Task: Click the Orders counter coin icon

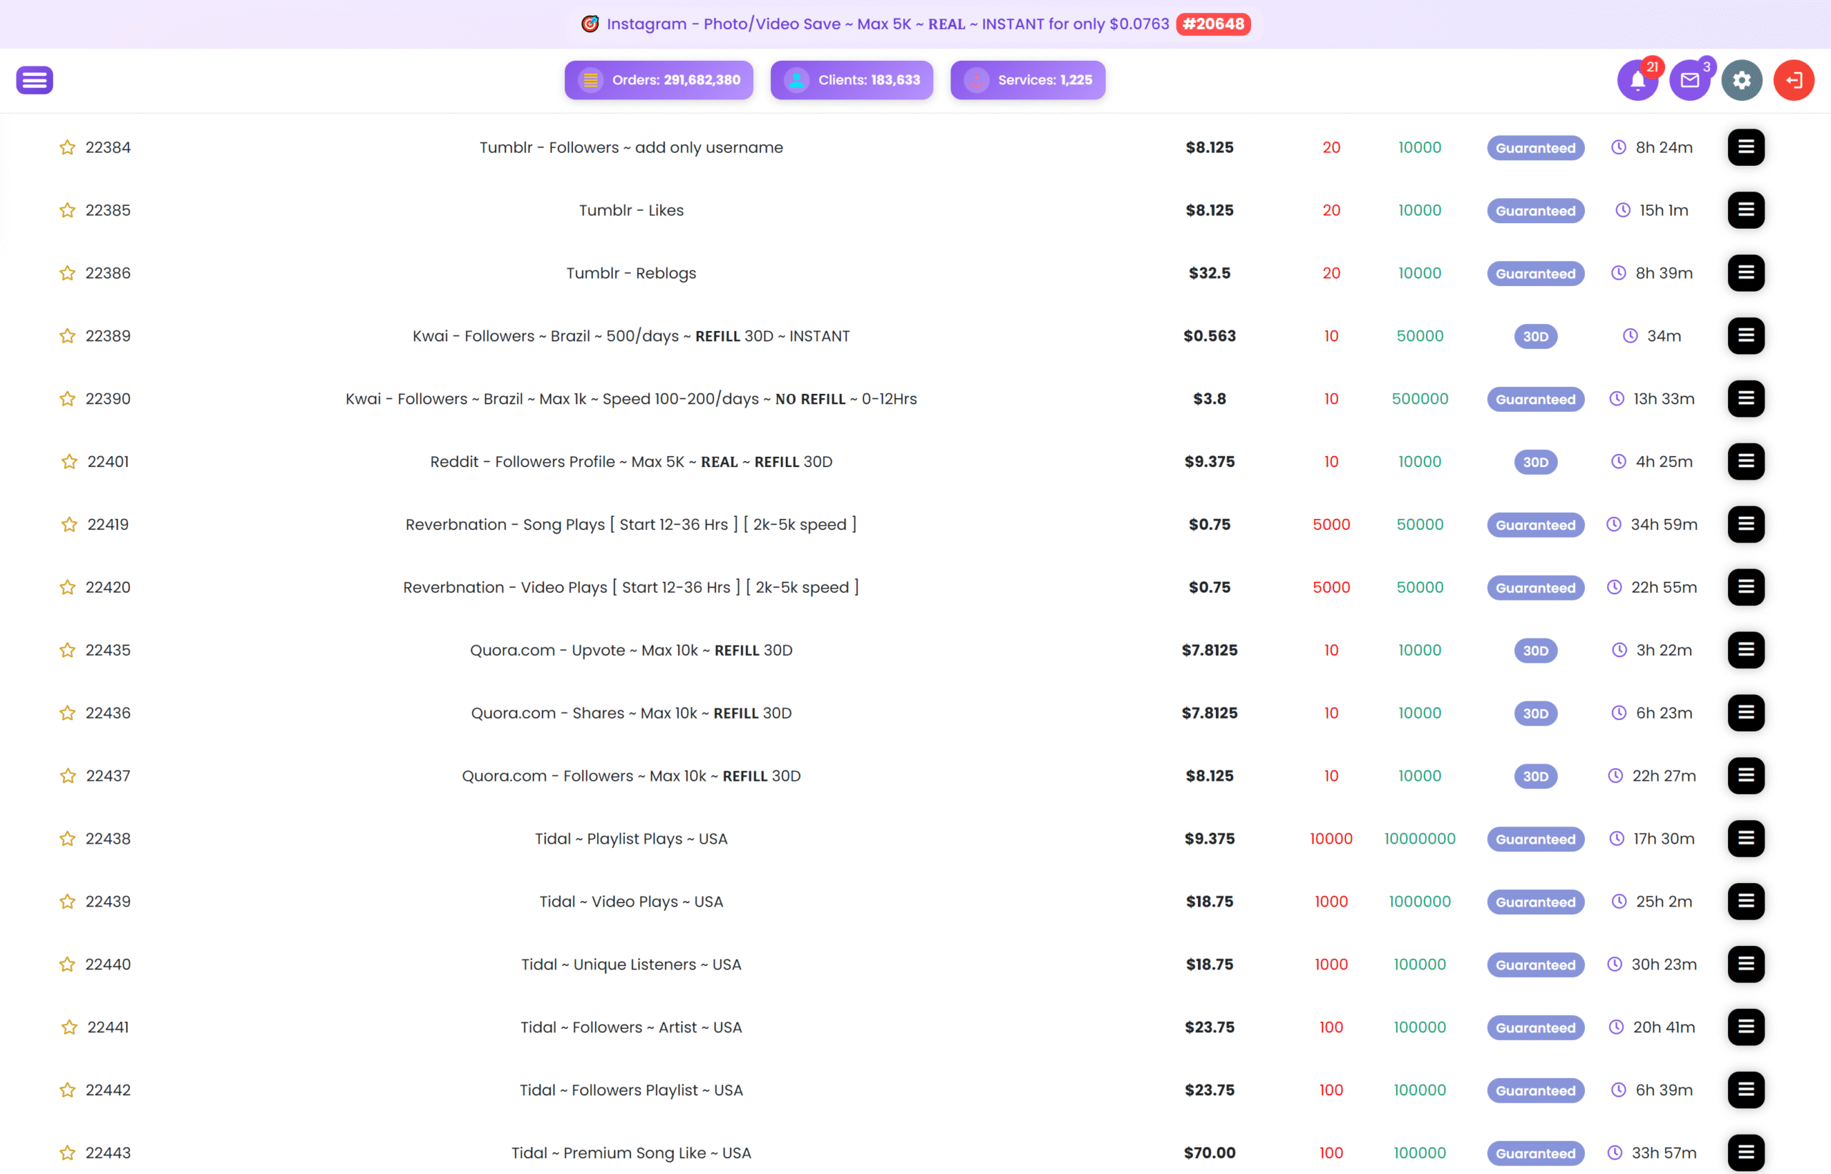Action: click(590, 80)
